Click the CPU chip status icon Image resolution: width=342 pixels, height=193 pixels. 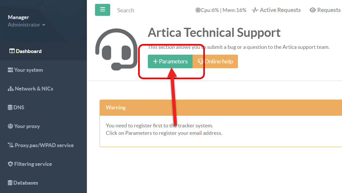198,10
